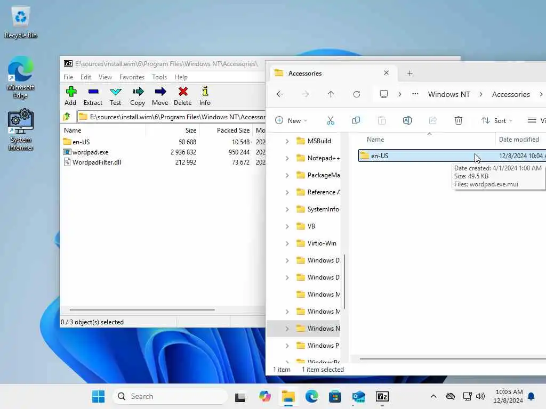
Task: Open the New dropdown in Explorer
Action: pos(291,121)
